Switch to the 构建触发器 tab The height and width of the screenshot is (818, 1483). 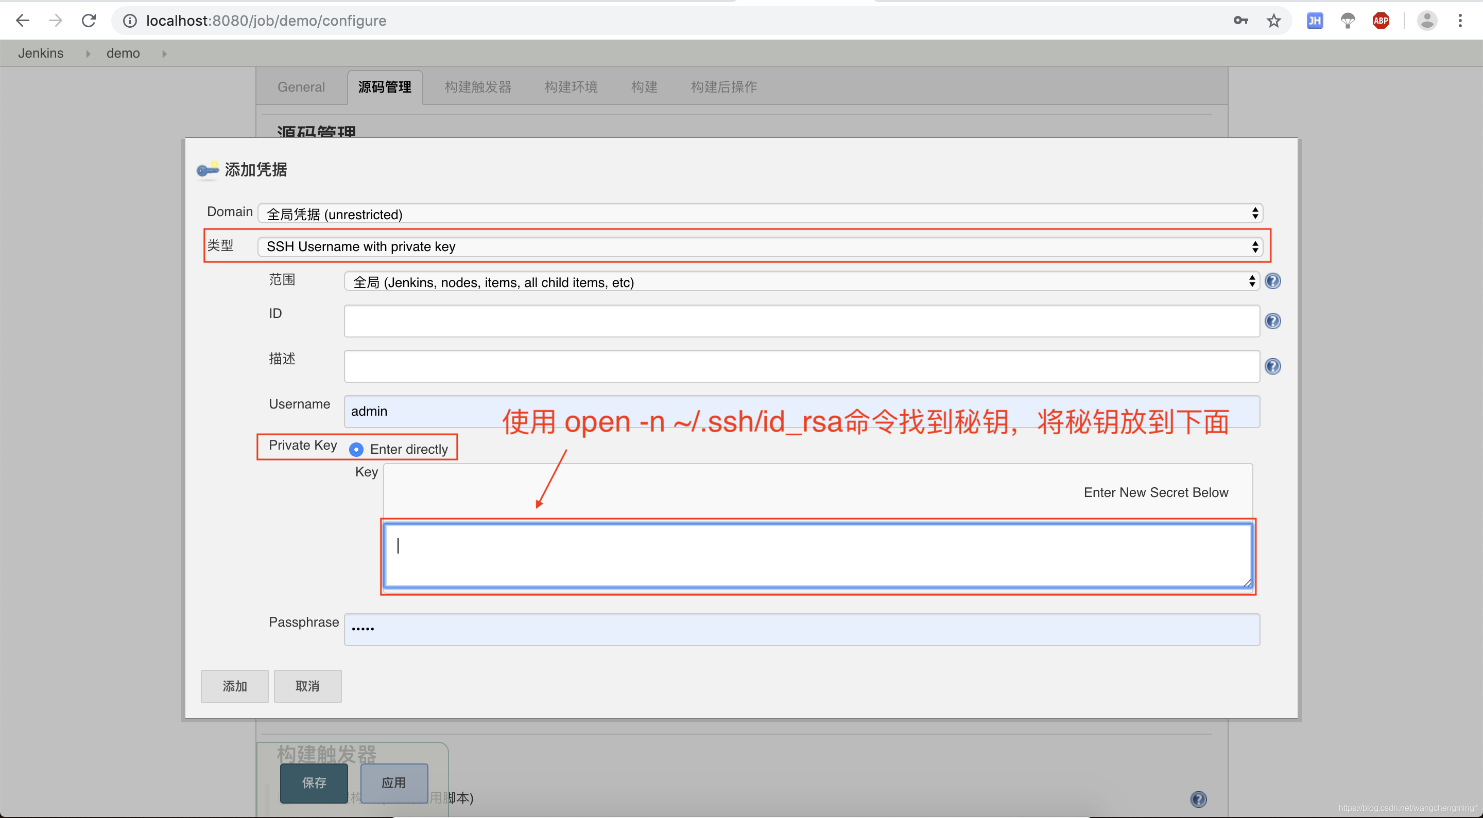click(478, 87)
